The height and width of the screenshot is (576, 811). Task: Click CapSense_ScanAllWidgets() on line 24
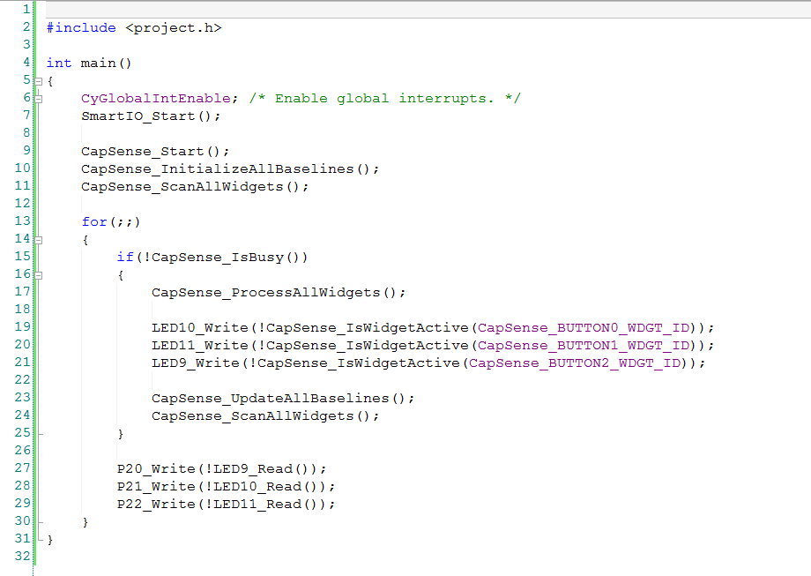point(261,415)
